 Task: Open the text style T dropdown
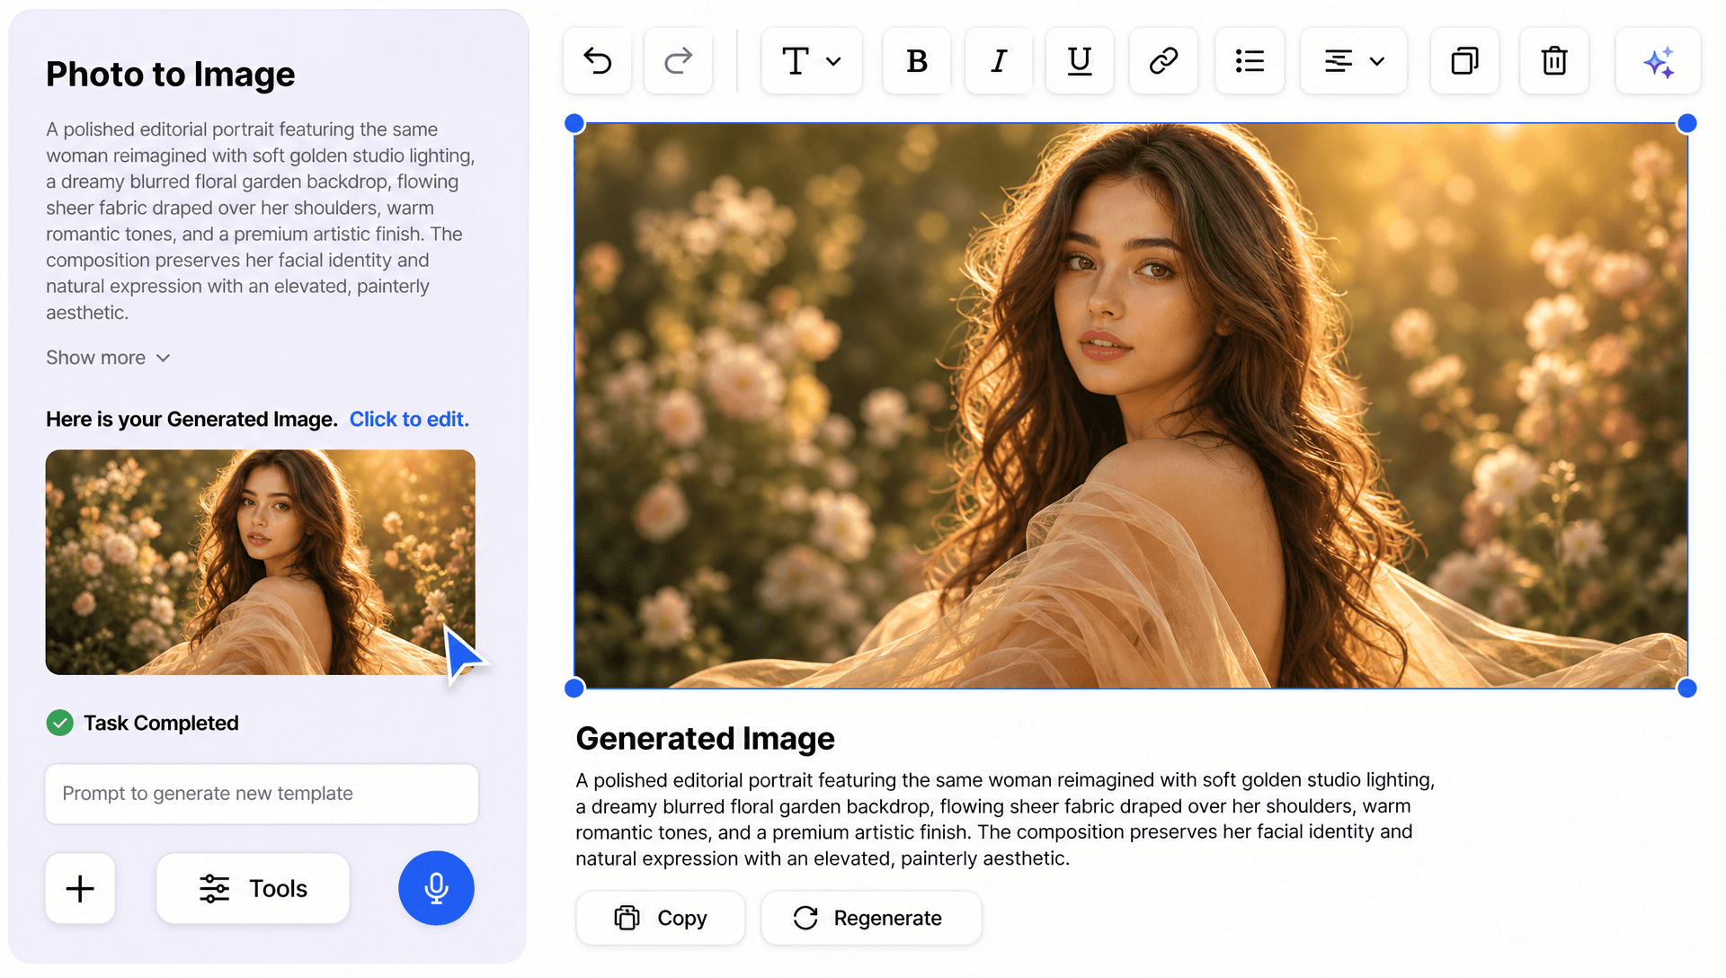click(811, 61)
